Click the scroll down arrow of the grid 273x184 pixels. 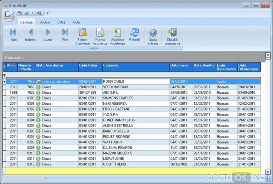(267, 172)
